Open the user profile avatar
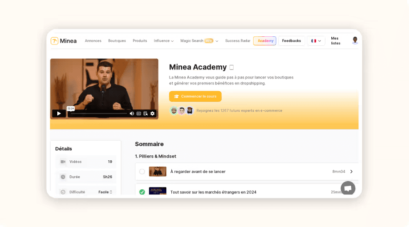 [x=355, y=40]
